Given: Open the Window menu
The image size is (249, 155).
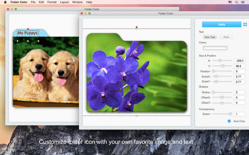Looking at the screenshot, I should 77,2.
